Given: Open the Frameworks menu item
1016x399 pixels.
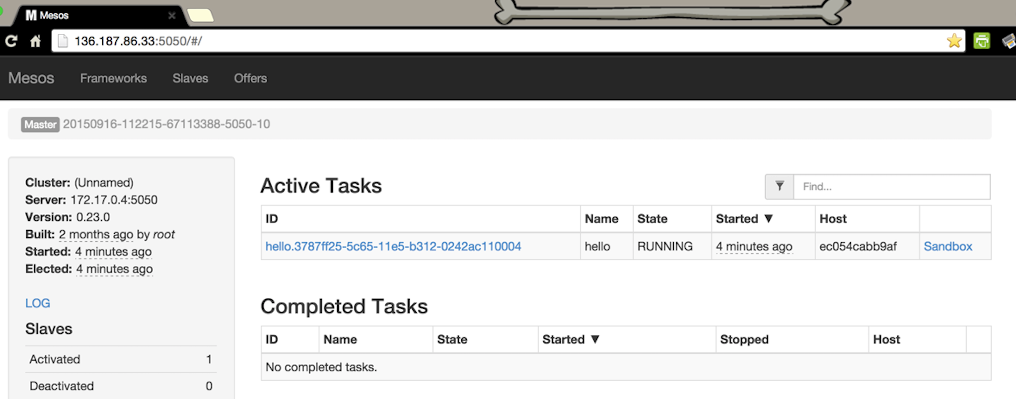Looking at the screenshot, I should (x=114, y=78).
